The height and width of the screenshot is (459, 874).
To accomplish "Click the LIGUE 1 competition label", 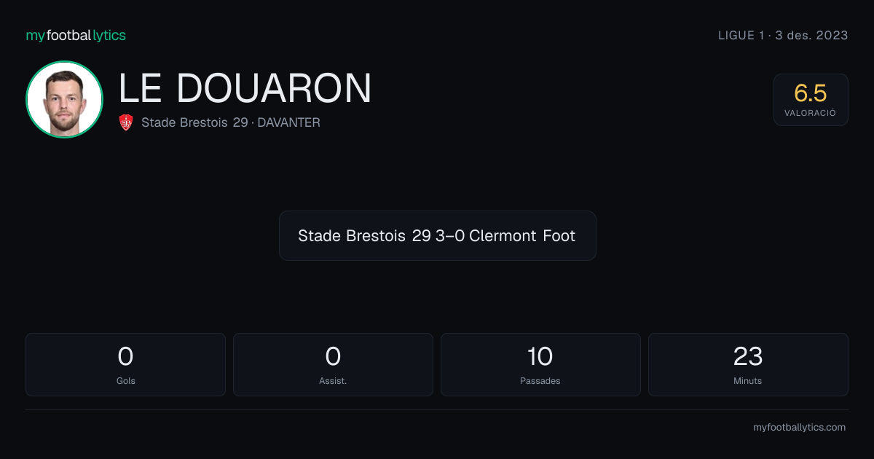I will click(736, 35).
